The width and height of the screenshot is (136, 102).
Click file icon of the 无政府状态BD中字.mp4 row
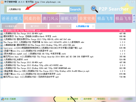(2, 77)
